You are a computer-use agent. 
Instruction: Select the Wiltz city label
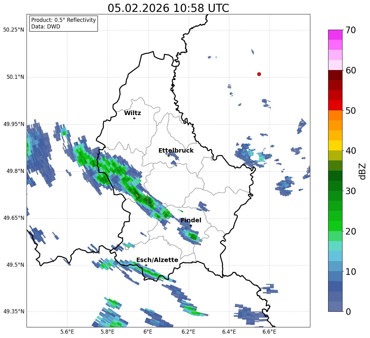pyautogui.click(x=132, y=113)
